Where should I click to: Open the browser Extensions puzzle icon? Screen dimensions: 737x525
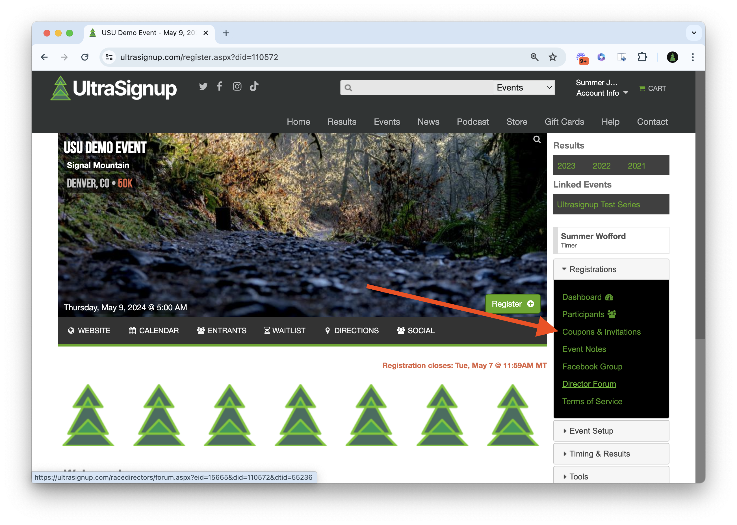click(642, 57)
